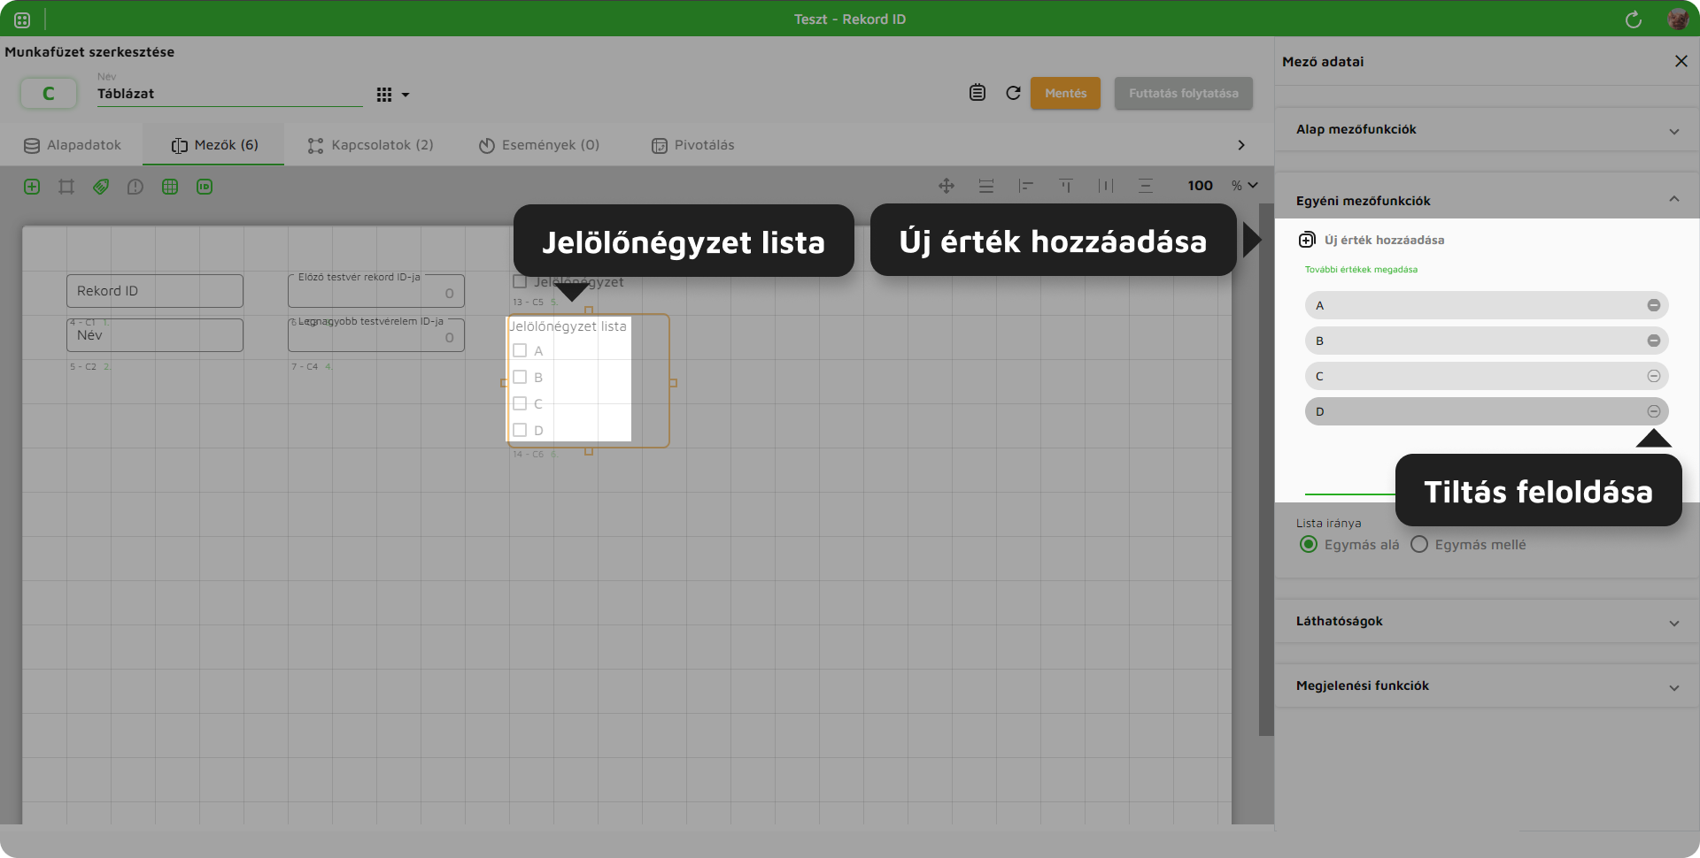
Task: Remove value B with minus icon
Action: pos(1653,341)
